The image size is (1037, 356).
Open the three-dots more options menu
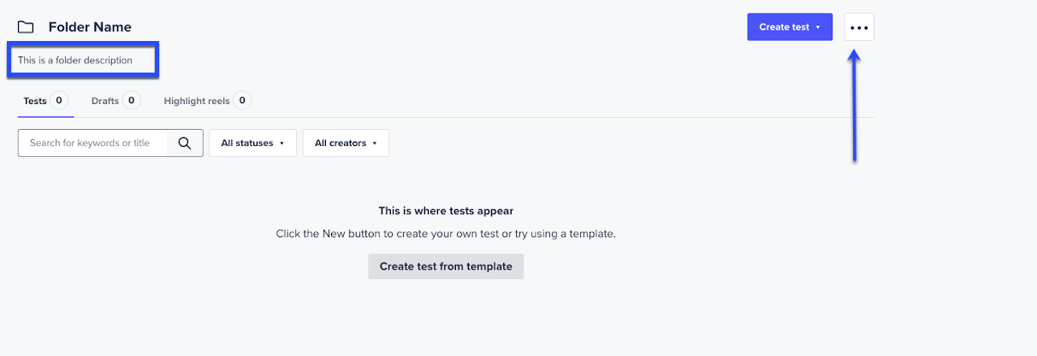point(859,27)
